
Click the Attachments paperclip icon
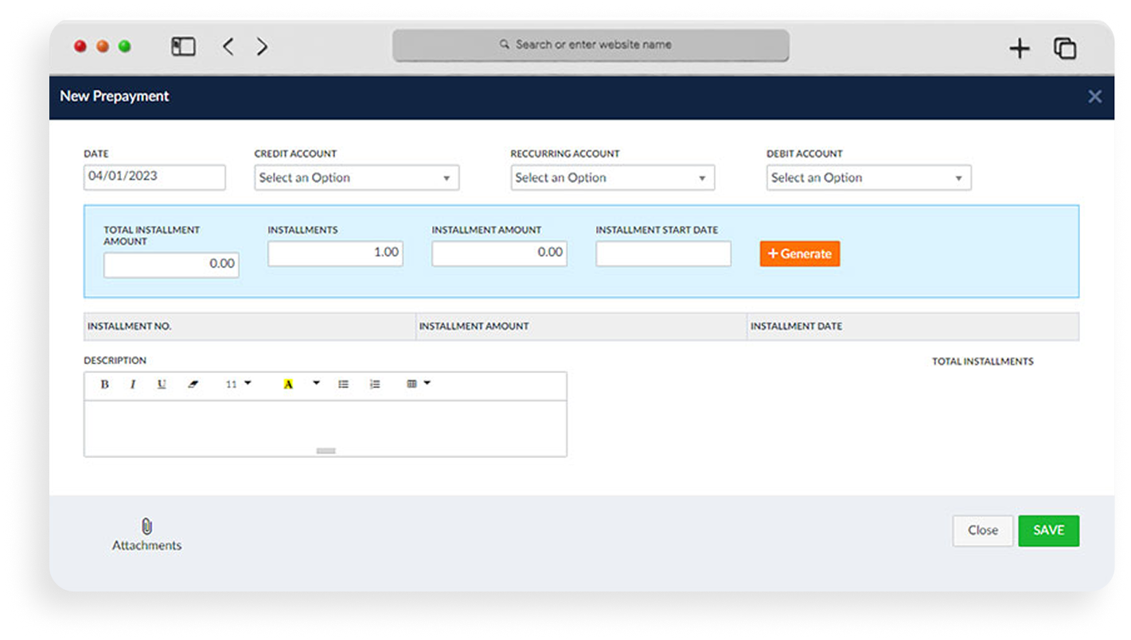click(146, 527)
